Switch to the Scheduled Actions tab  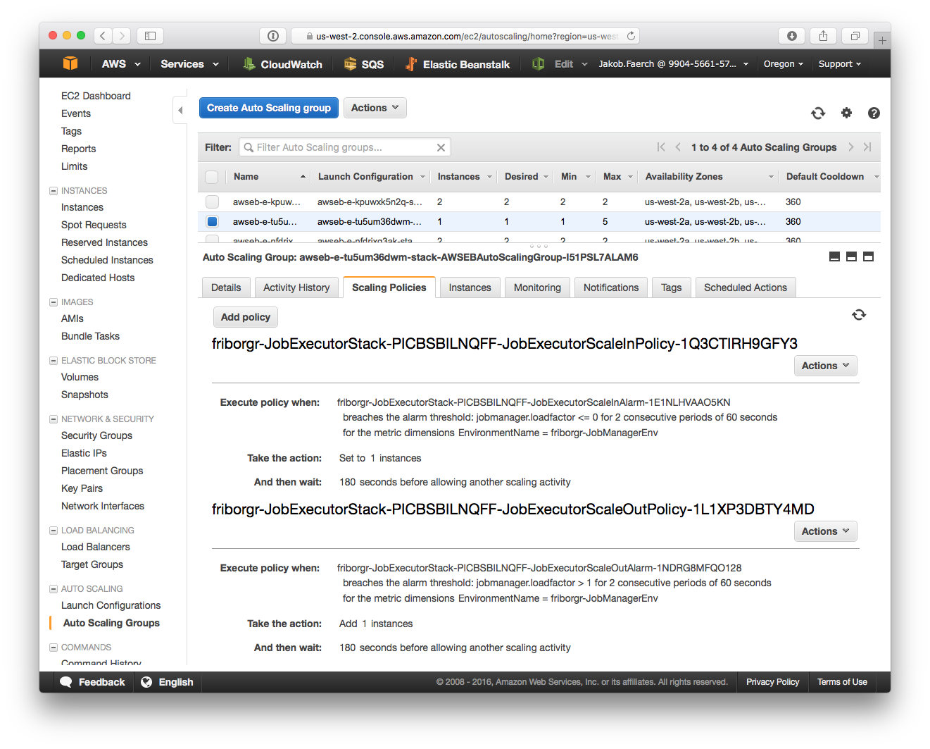coord(746,287)
